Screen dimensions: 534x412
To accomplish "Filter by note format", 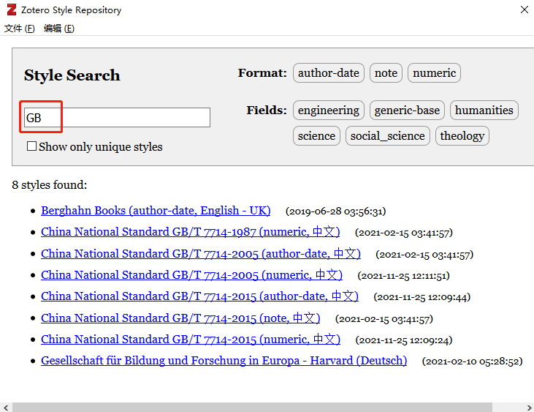I will pyautogui.click(x=386, y=73).
